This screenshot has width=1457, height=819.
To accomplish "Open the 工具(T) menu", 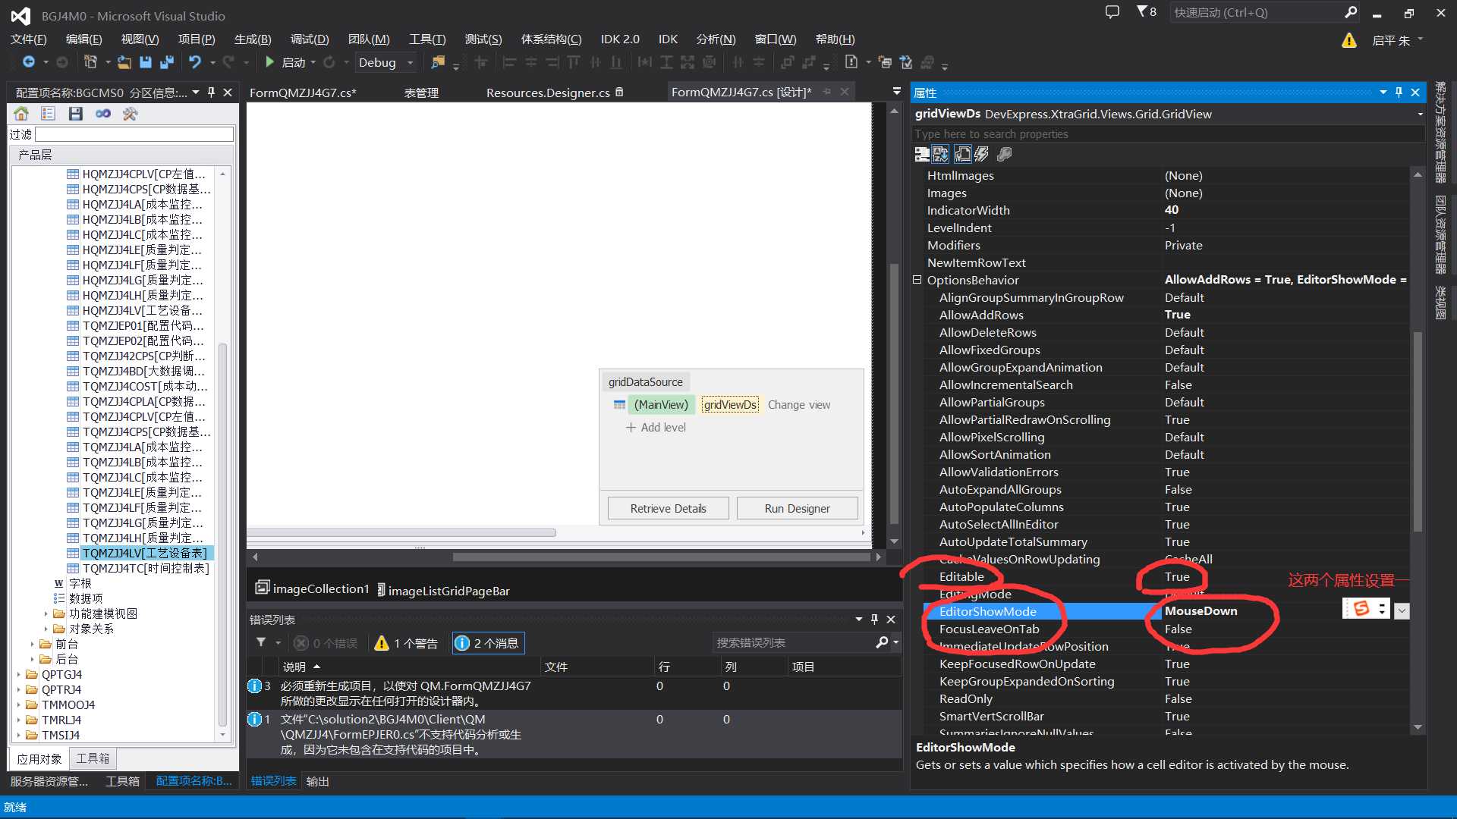I will pyautogui.click(x=427, y=39).
